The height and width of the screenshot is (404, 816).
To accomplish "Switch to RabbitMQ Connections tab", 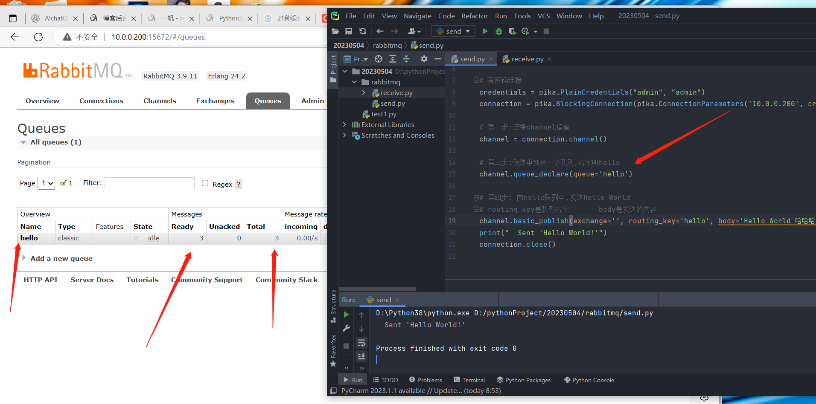I will pos(101,101).
